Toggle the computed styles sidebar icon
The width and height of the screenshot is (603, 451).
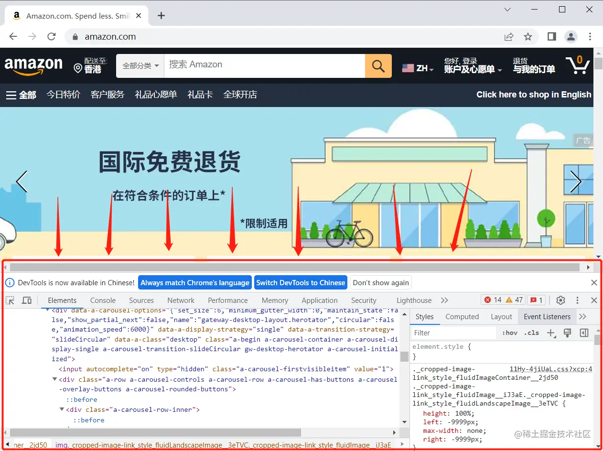[584, 333]
